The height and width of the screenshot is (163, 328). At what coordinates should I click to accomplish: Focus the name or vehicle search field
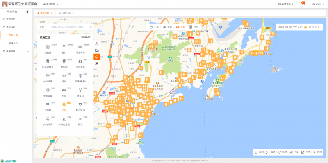click(69, 27)
